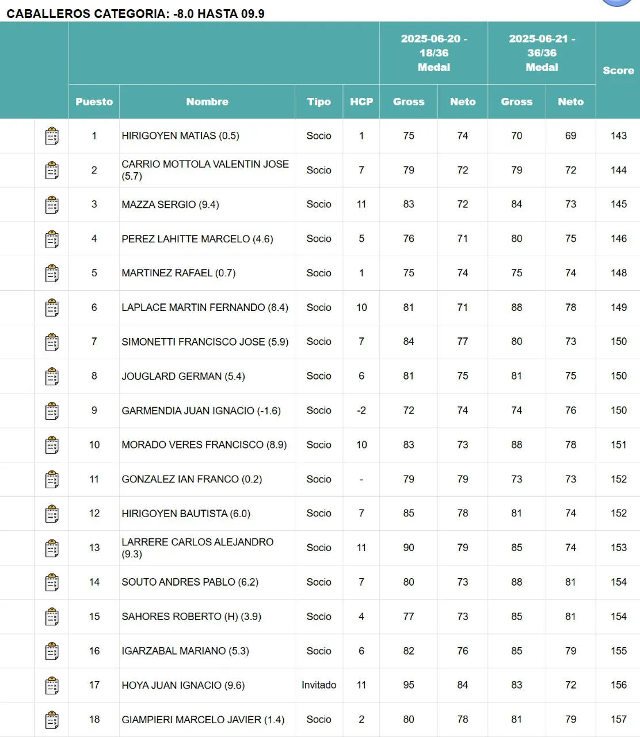Select the 2025-06-21 36/36 Medal round header

542,53
